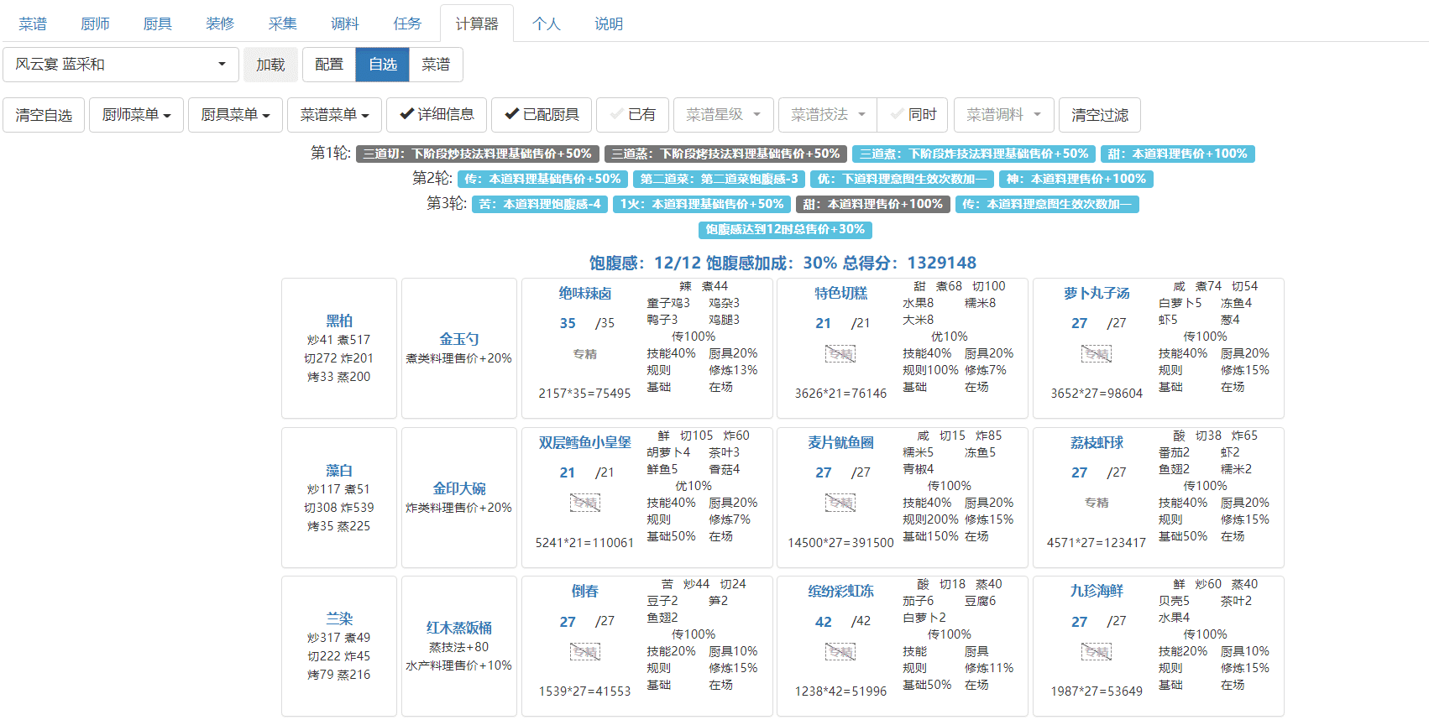Switch to the 采集 tab
Viewport: 1429px width, 720px height.
(282, 23)
